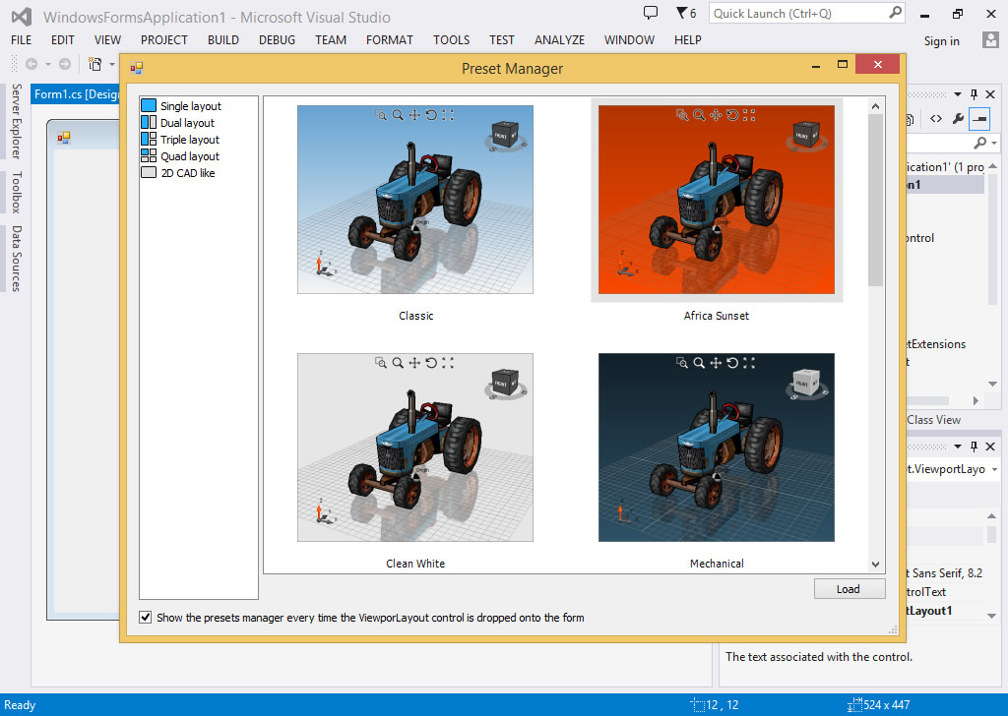Click the zoom magnifier icon in Classic preview
This screenshot has width=1008, height=716.
tap(398, 115)
